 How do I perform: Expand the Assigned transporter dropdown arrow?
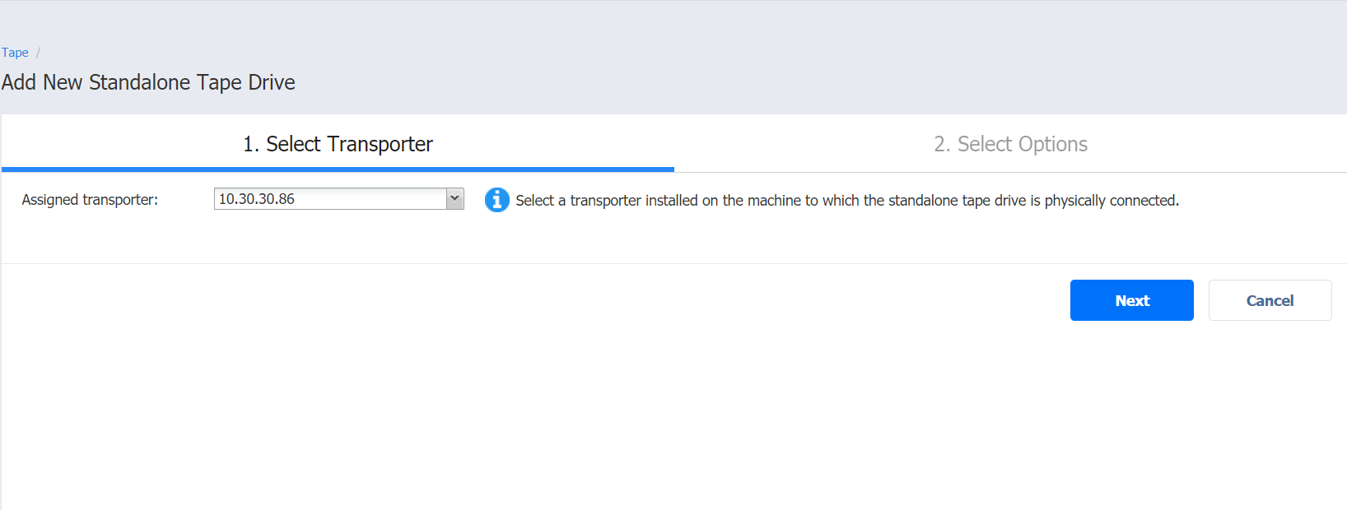[x=454, y=199]
